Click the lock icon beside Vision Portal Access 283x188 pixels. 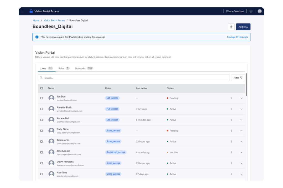[x=31, y=11]
